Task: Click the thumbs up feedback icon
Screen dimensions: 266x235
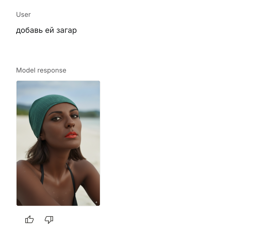Action: point(29,220)
